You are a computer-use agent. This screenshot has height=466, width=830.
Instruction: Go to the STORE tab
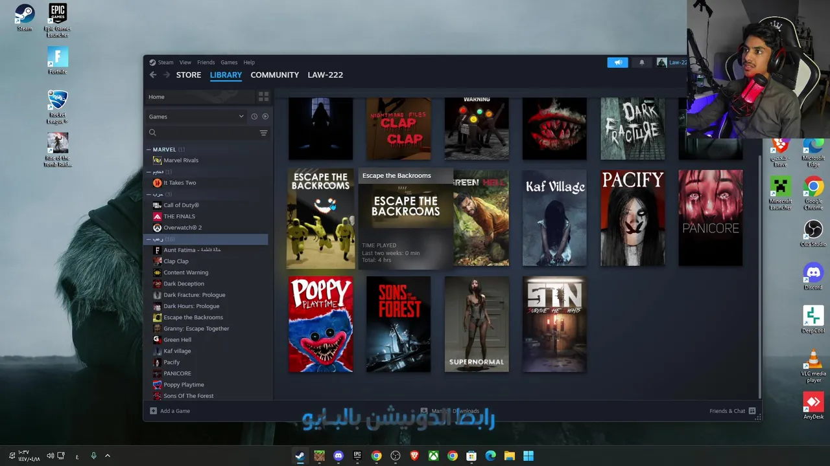(x=189, y=75)
